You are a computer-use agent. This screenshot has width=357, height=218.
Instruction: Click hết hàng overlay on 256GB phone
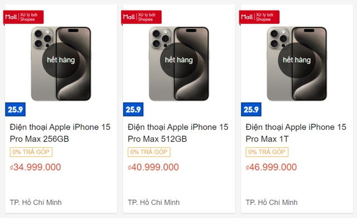coord(61,60)
